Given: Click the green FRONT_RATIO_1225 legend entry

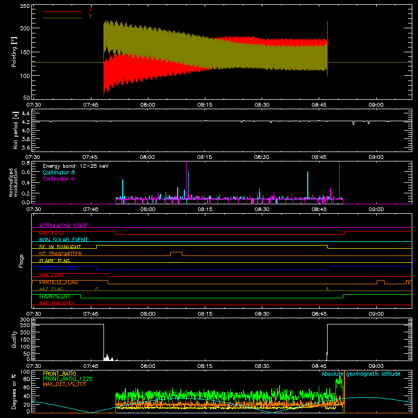Looking at the screenshot, I should [x=68, y=379].
